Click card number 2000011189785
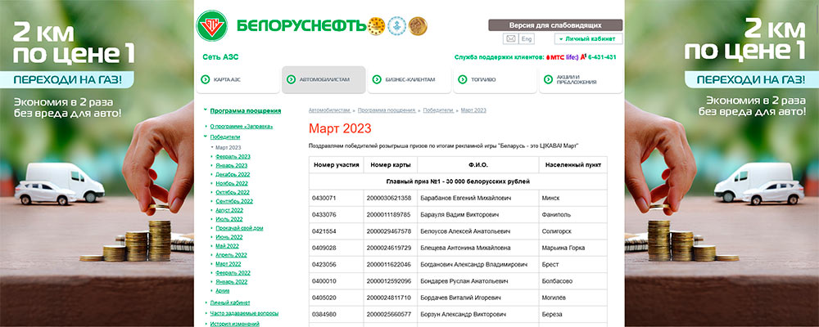Screen dimensions: 819x327 388,214
